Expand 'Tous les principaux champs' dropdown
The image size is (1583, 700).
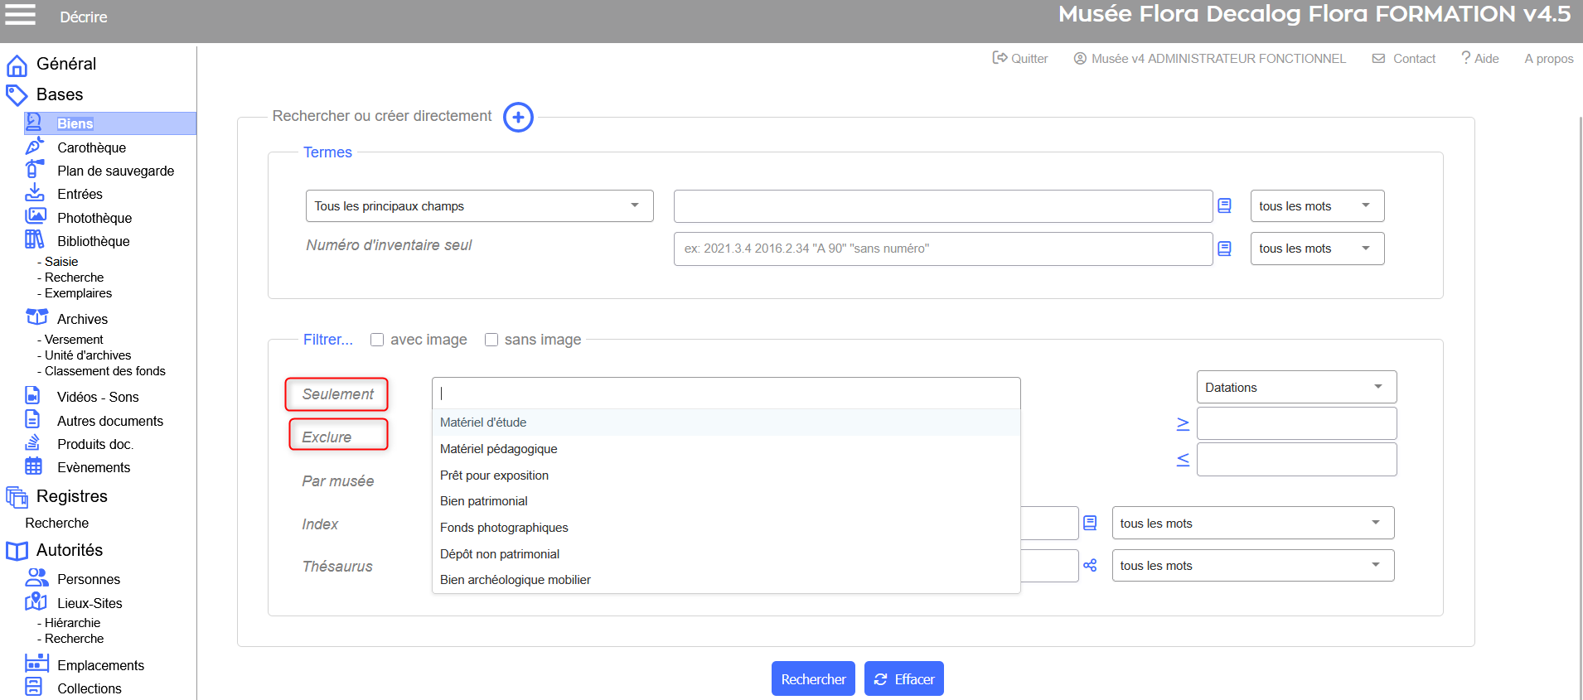pyautogui.click(x=479, y=206)
